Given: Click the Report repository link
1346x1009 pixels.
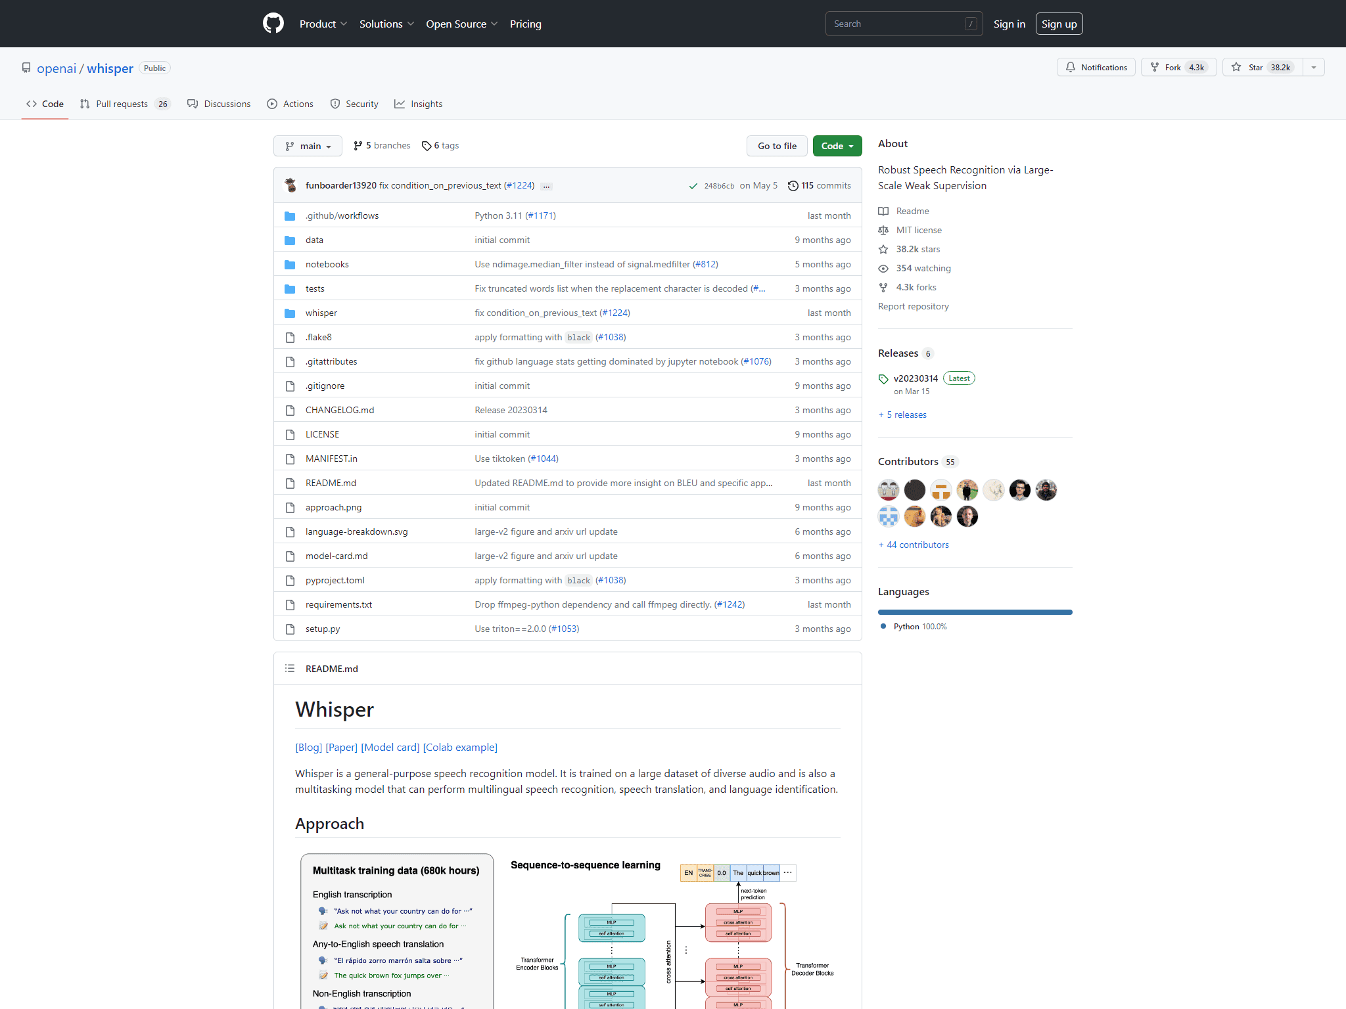Looking at the screenshot, I should tap(914, 306).
